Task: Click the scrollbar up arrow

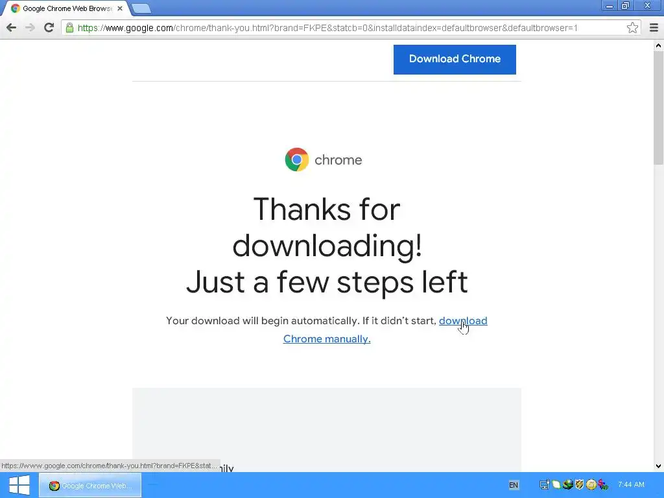Action: pos(658,45)
